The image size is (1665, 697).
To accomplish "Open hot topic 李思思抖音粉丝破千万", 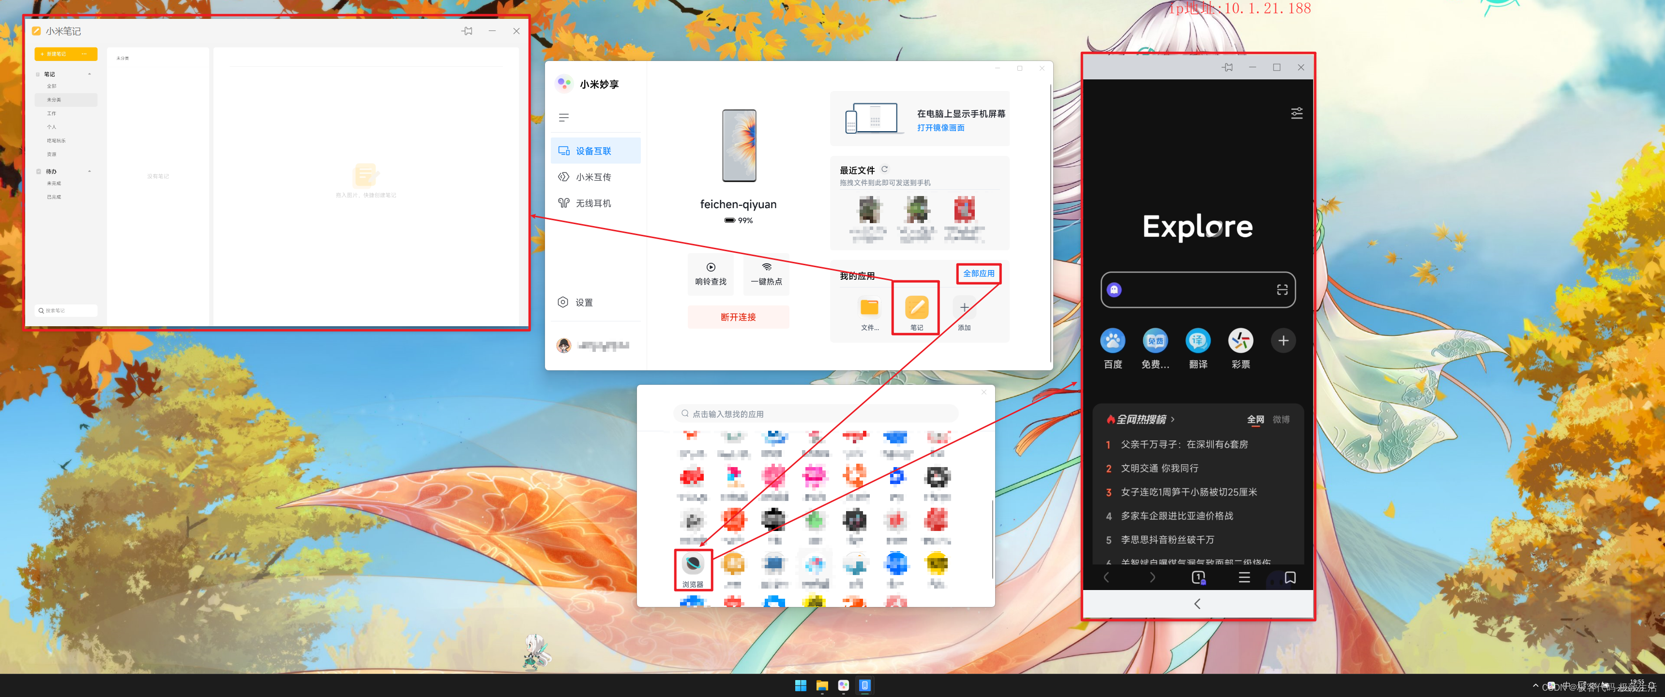I will [1167, 540].
